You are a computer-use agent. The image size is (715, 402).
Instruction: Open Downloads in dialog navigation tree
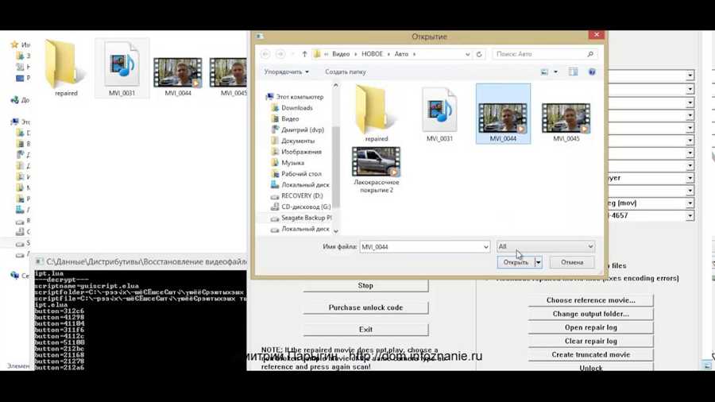pyautogui.click(x=297, y=108)
